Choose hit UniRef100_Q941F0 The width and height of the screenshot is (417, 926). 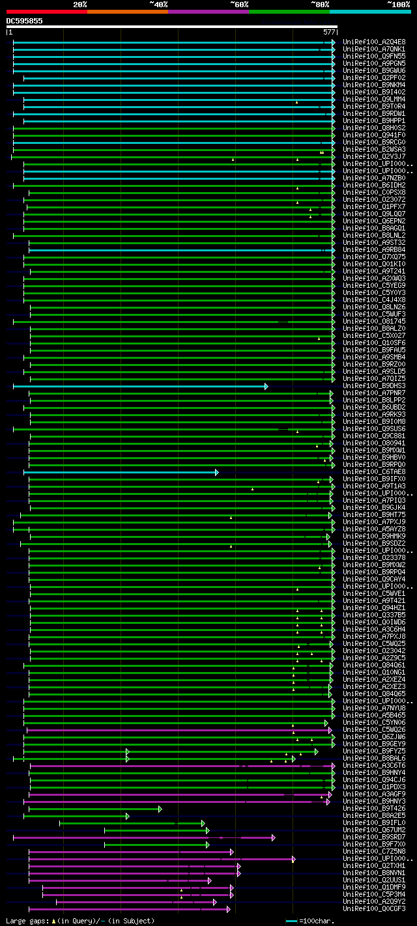(x=374, y=135)
